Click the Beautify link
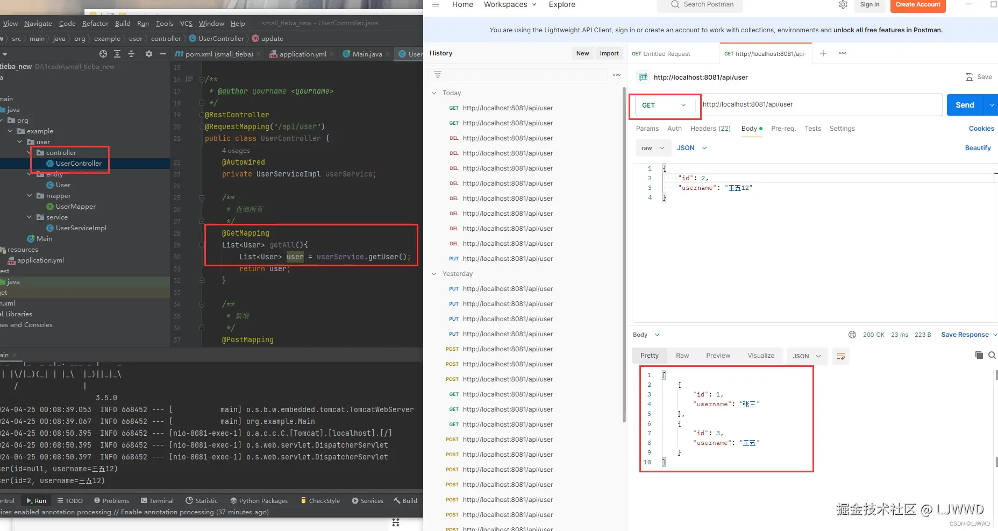The width and height of the screenshot is (998, 531). 977,148
